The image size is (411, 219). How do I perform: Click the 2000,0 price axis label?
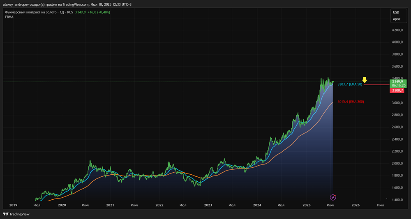point(397,164)
